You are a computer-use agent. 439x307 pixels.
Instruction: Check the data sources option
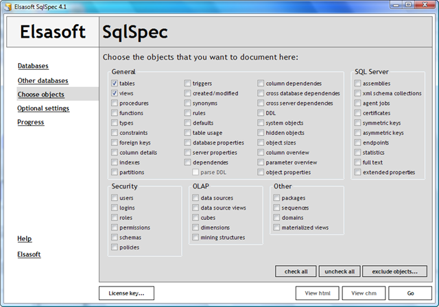(x=195, y=197)
